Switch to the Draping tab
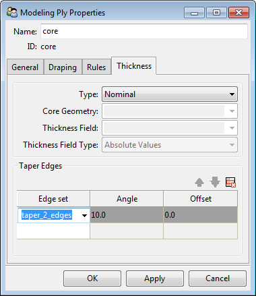 pyautogui.click(x=63, y=67)
